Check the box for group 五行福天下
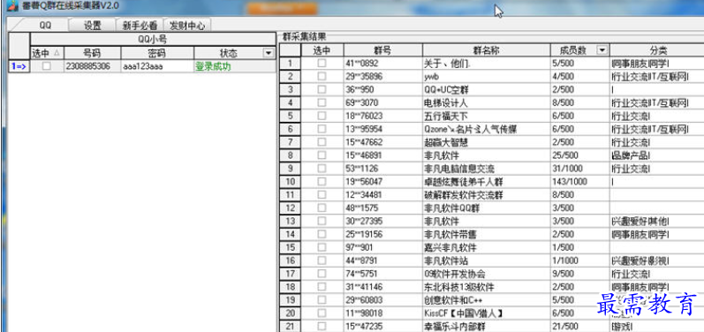This screenshot has height=332, width=704. [322, 117]
